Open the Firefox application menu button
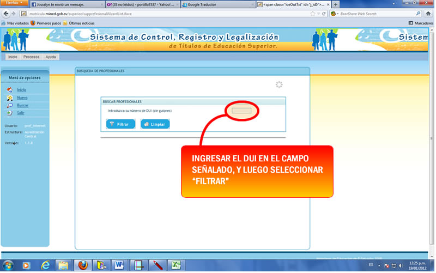This screenshot has height=273, width=436. pos(14,3)
